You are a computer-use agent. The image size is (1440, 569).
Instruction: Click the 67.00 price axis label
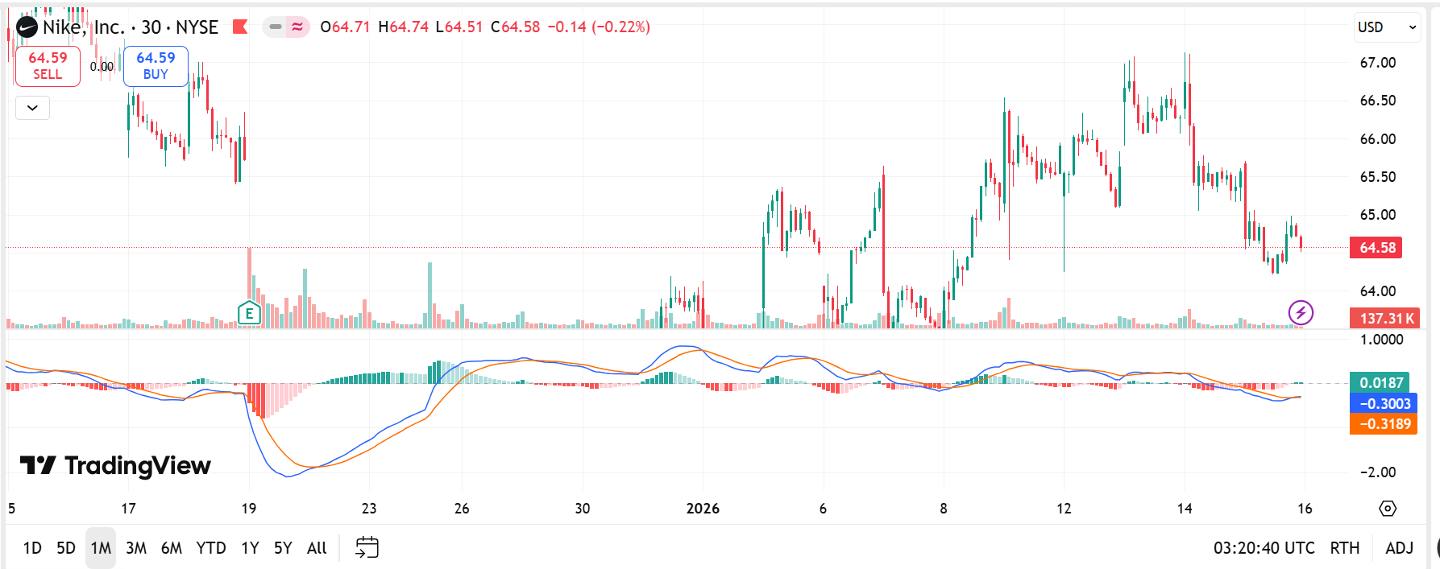[x=1377, y=63]
